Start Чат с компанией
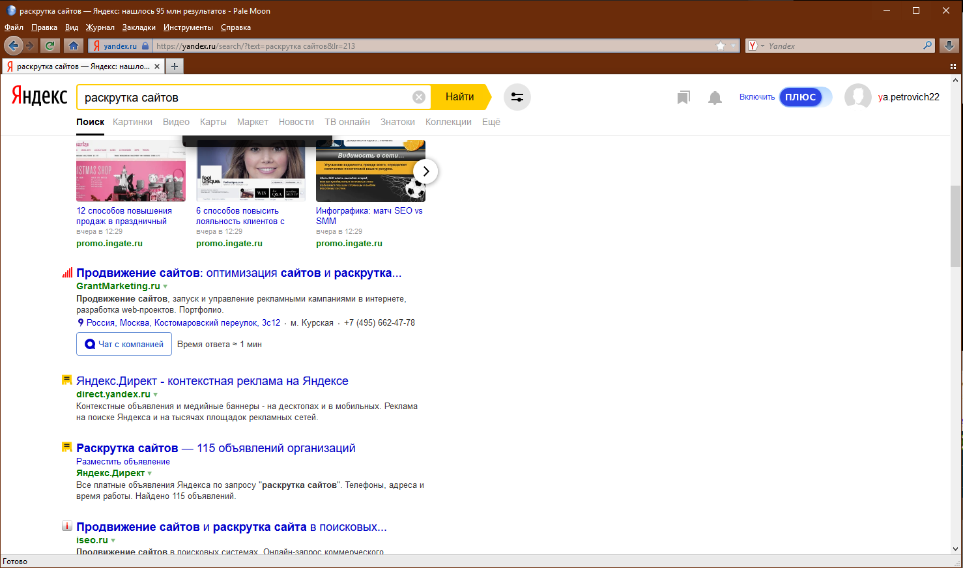The image size is (963, 568). (124, 344)
